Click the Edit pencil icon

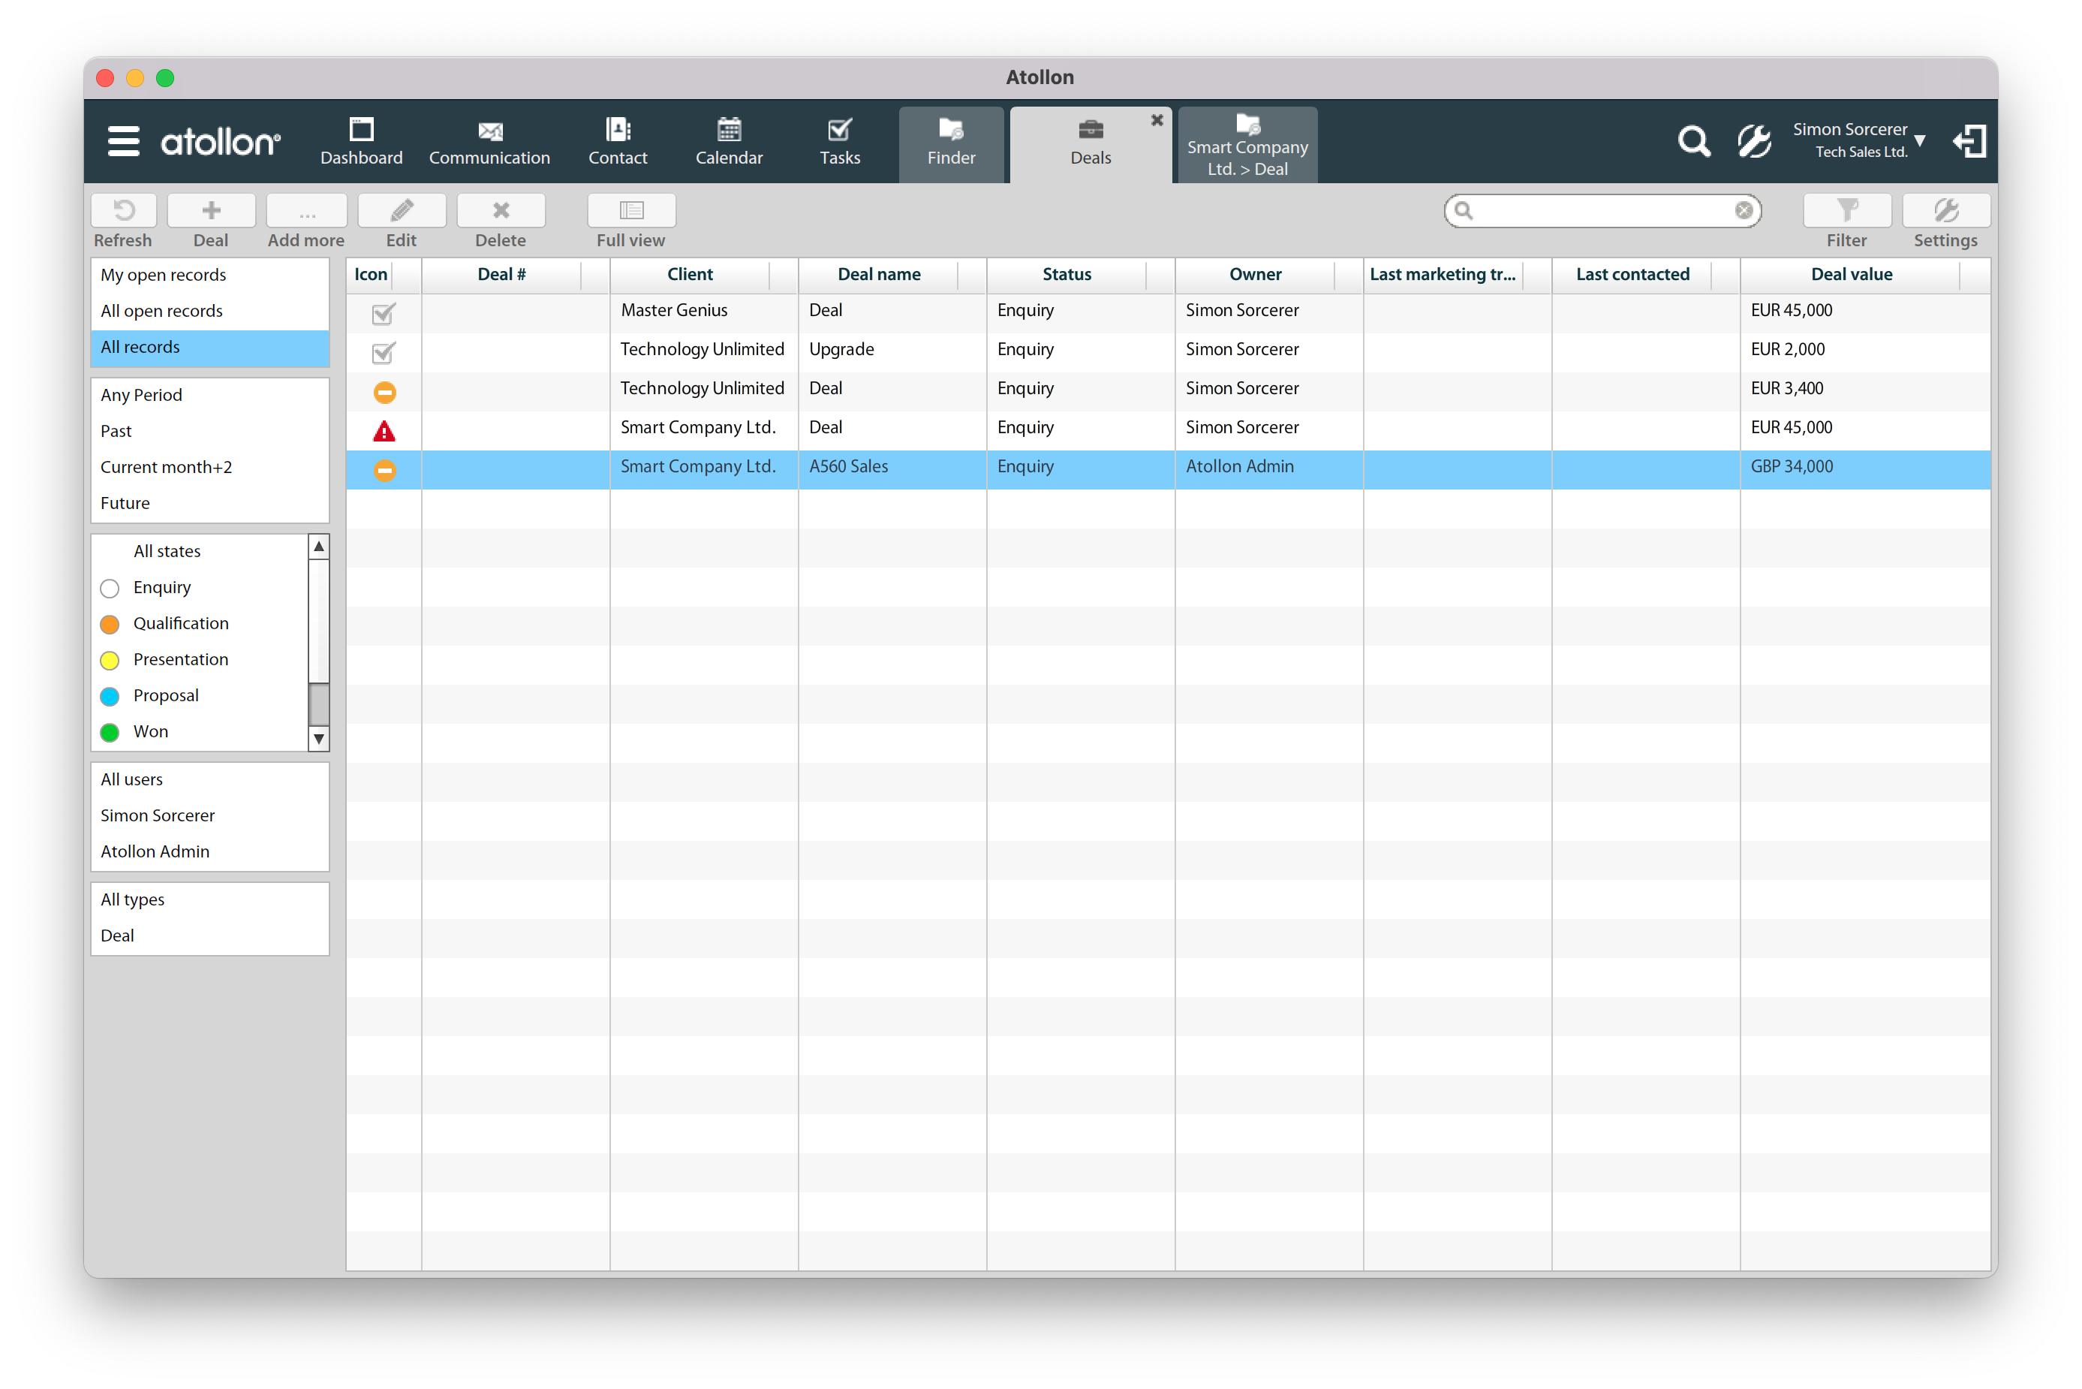(402, 211)
